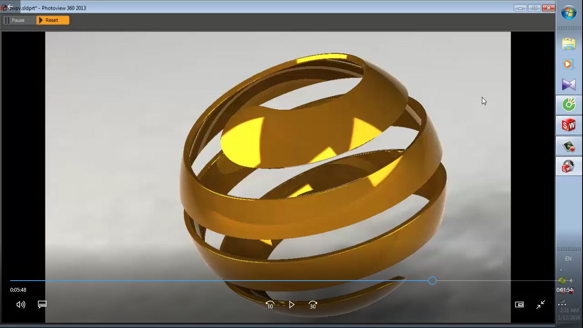Skip forward 30 seconds

(x=313, y=305)
